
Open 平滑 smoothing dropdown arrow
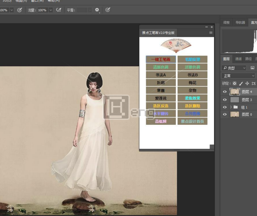click(90, 10)
